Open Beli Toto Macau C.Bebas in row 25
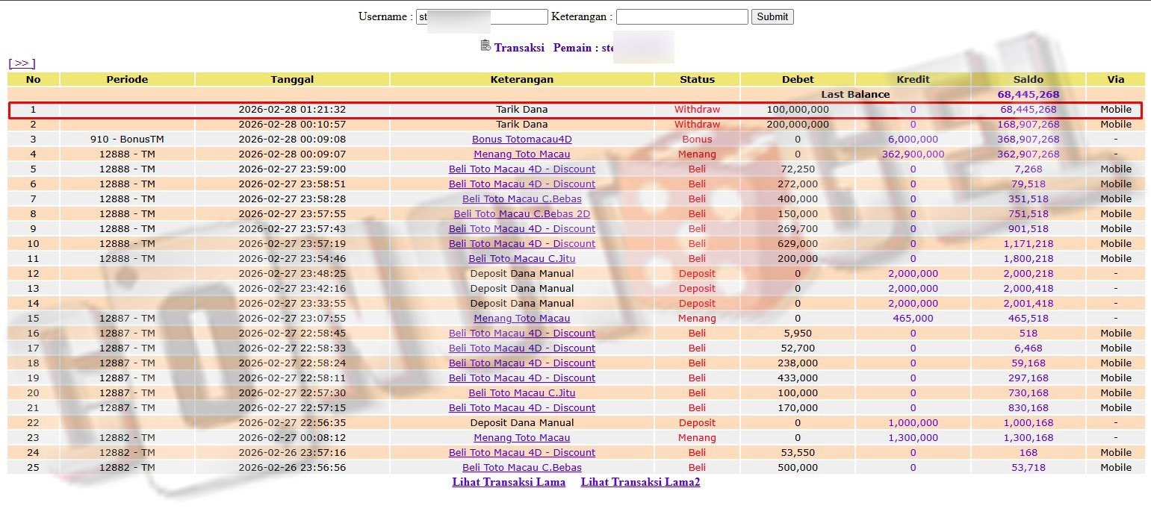 [x=521, y=468]
